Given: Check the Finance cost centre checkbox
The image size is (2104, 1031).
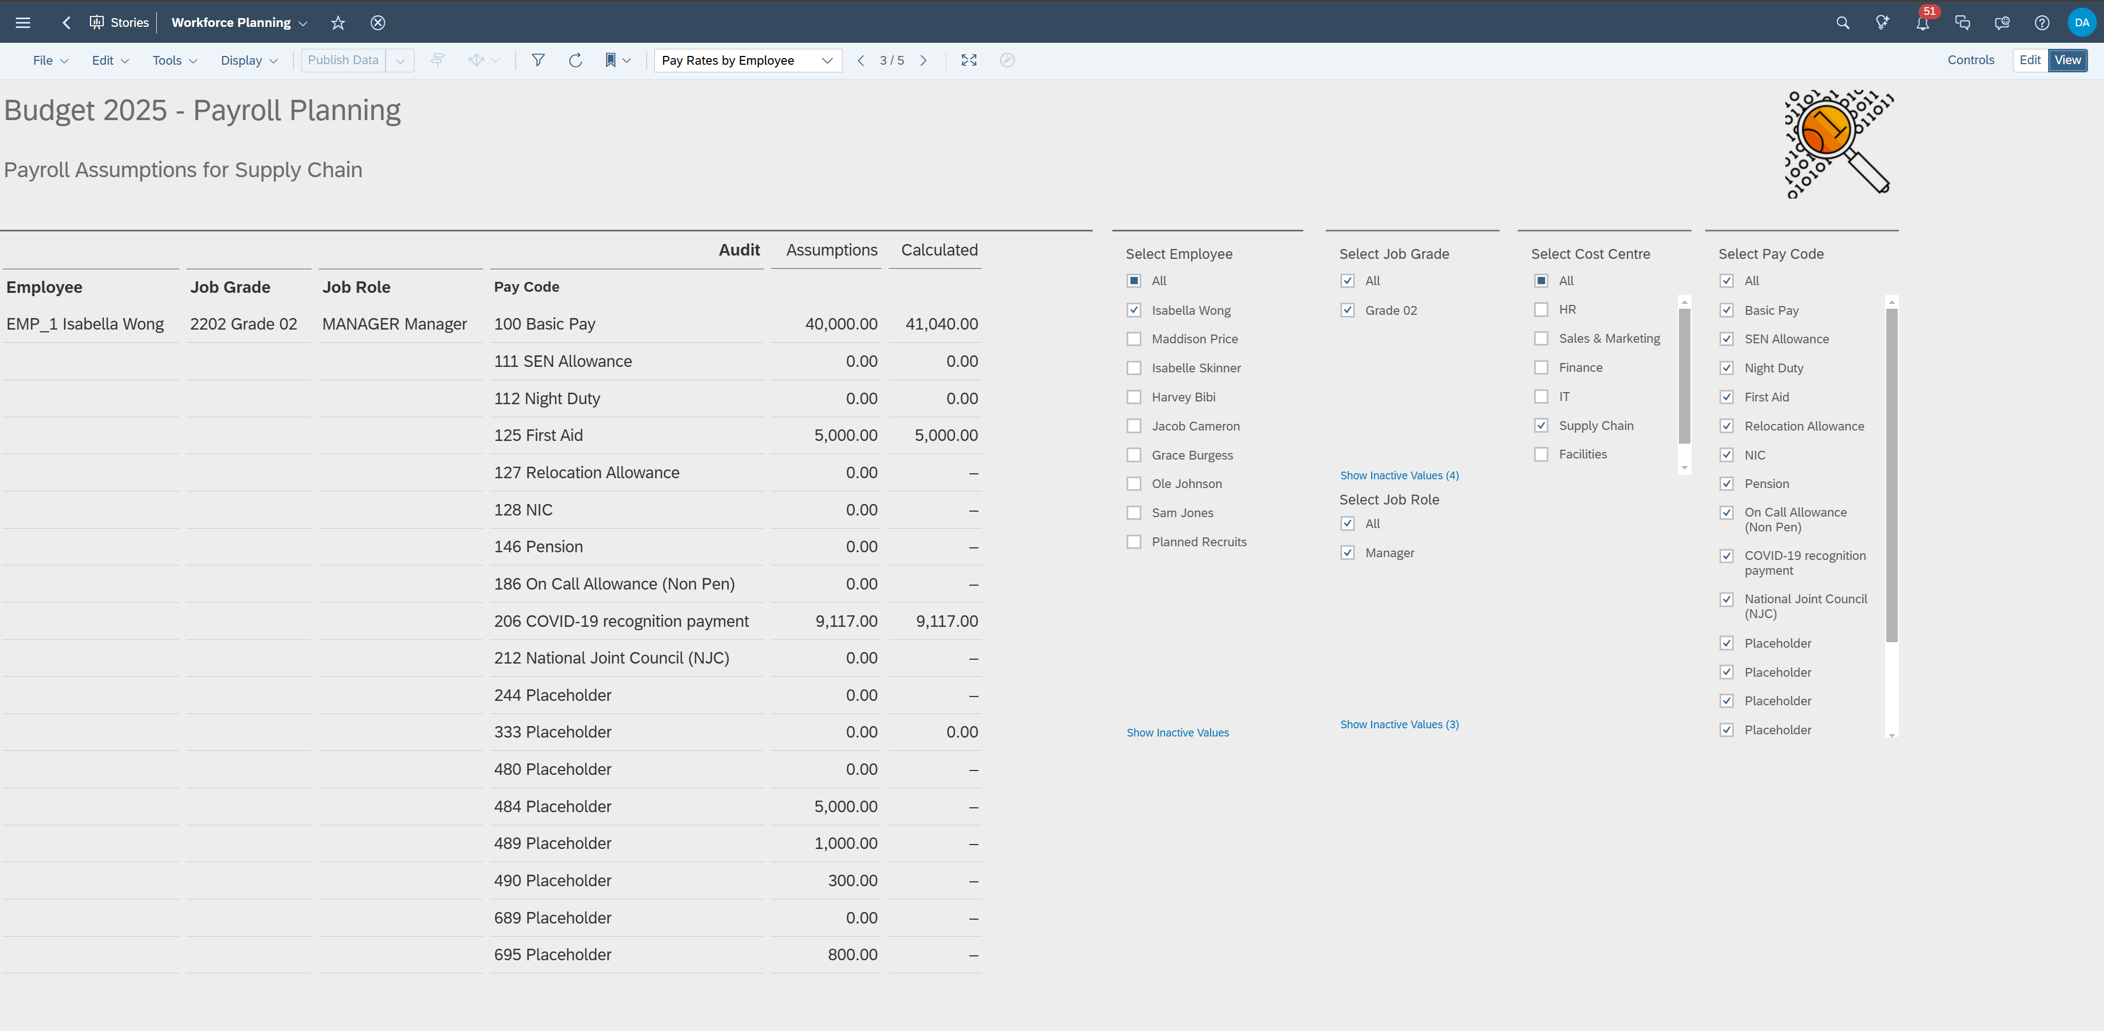Looking at the screenshot, I should point(1541,367).
